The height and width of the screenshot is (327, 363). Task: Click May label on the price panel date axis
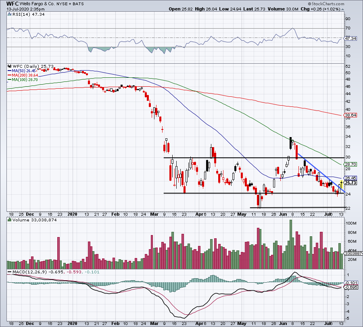(x=242, y=214)
